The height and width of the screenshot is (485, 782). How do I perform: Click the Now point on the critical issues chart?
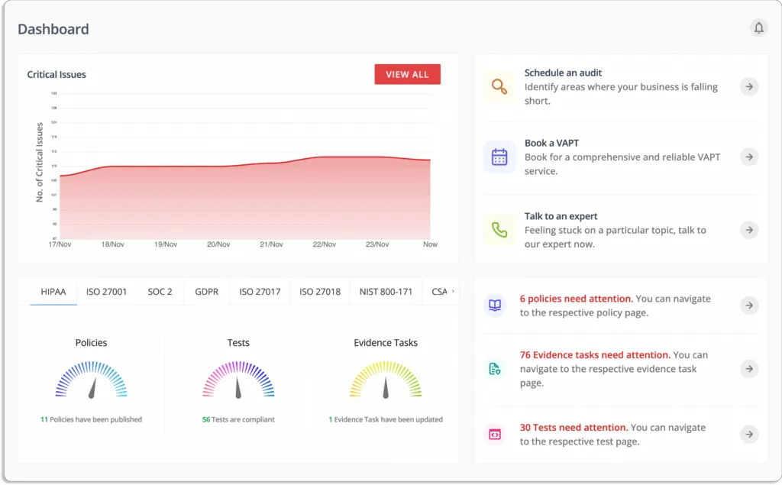(430, 160)
